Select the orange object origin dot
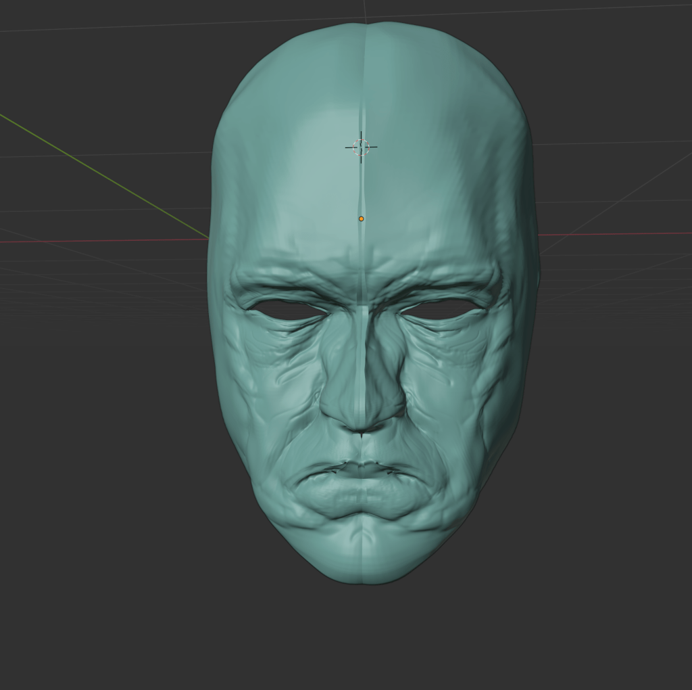Screen dimensions: 692x690 point(361,218)
